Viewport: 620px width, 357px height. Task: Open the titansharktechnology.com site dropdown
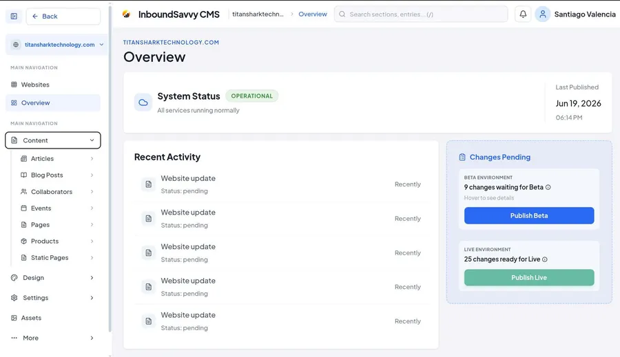pos(56,45)
